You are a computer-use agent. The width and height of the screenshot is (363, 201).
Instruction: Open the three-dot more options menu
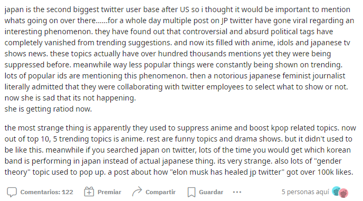click(237, 192)
